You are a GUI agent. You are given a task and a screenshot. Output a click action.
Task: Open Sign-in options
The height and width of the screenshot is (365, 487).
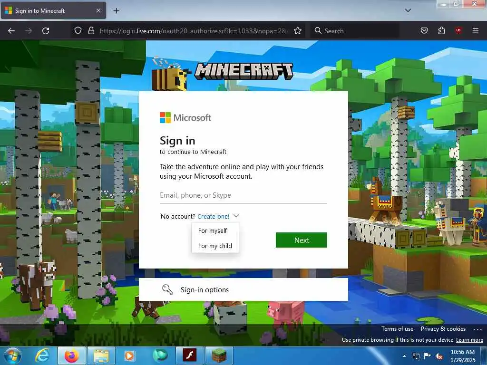(x=243, y=289)
